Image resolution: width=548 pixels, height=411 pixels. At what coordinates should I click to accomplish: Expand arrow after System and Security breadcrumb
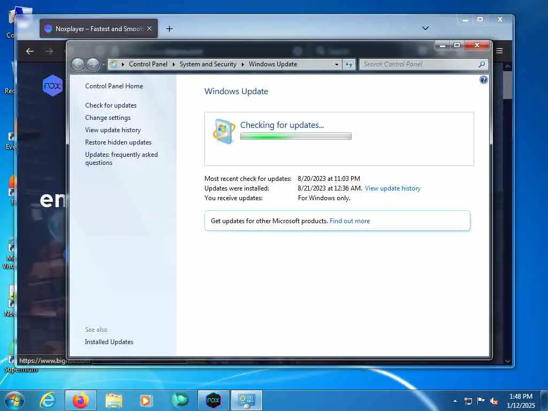[242, 64]
